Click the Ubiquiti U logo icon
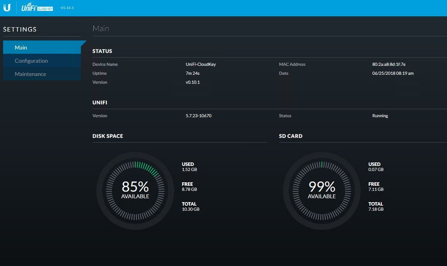The height and width of the screenshot is (266, 447). click(7, 8)
